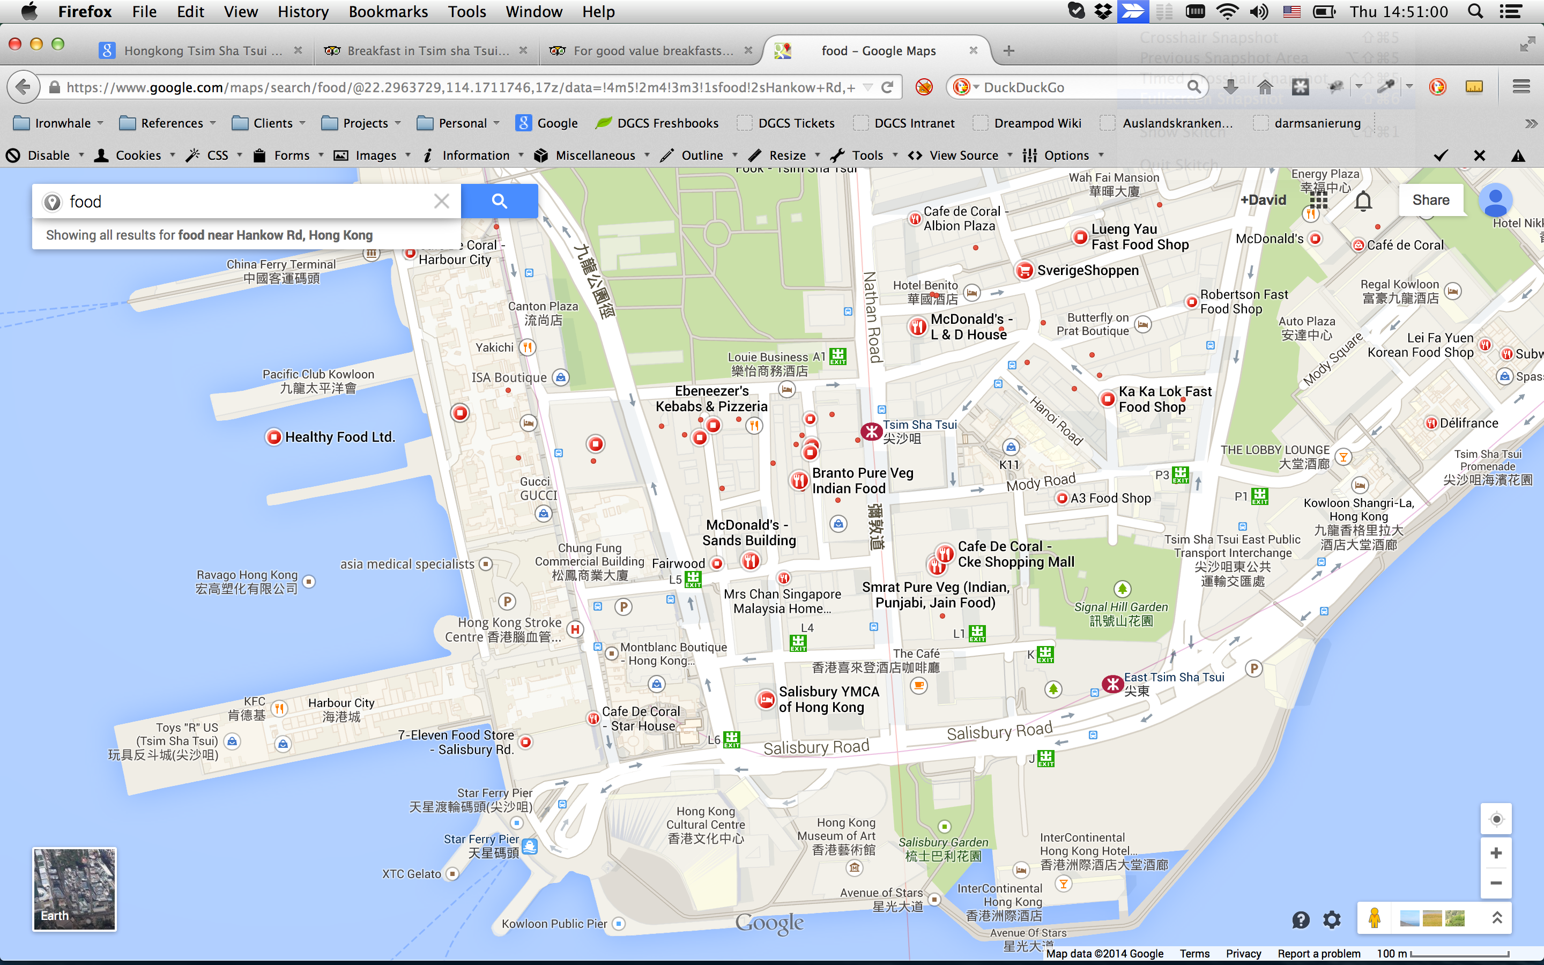Viewport: 1544px width, 965px height.
Task: Drop Street View pegman icon
Action: pos(1374,918)
